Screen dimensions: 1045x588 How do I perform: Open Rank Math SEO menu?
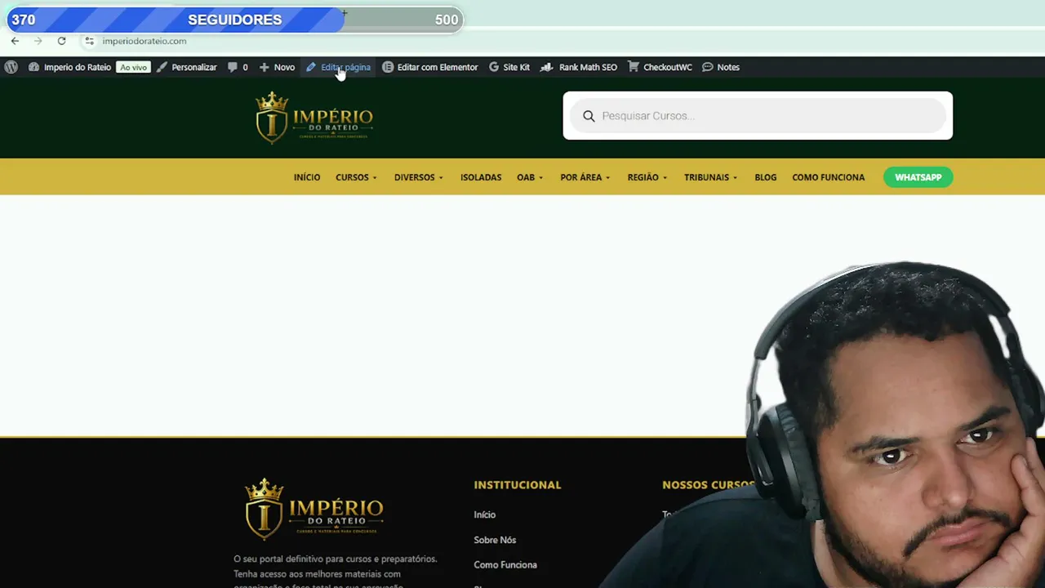tap(579, 67)
